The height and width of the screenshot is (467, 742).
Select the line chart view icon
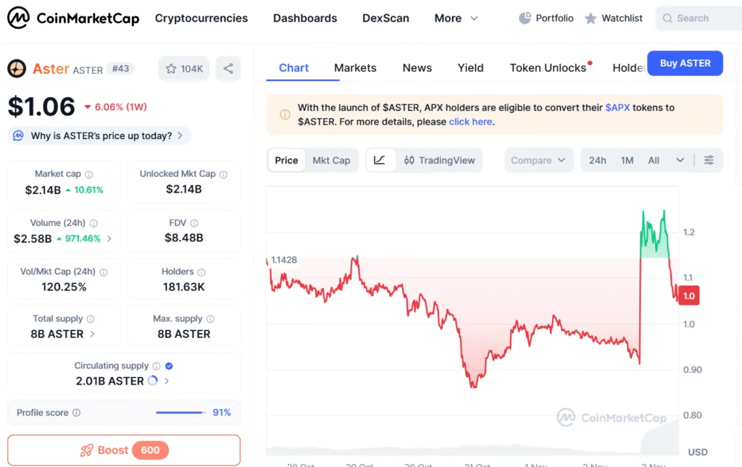click(379, 160)
